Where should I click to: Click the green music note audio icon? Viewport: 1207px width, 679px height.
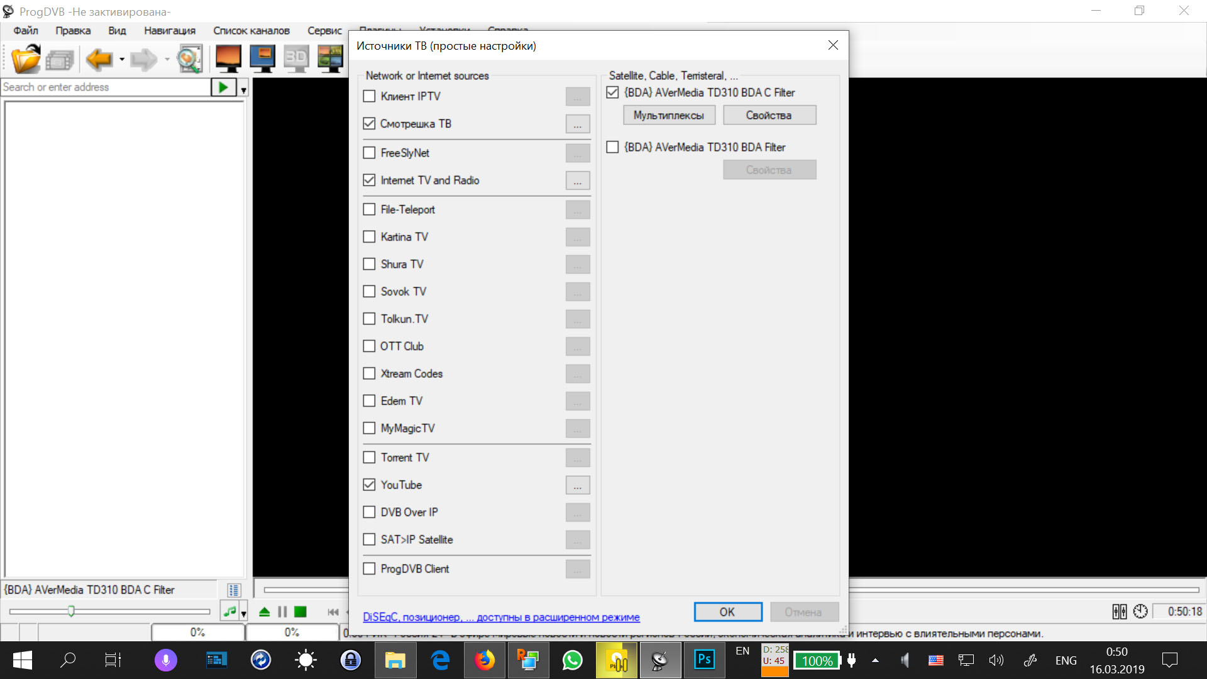[230, 611]
